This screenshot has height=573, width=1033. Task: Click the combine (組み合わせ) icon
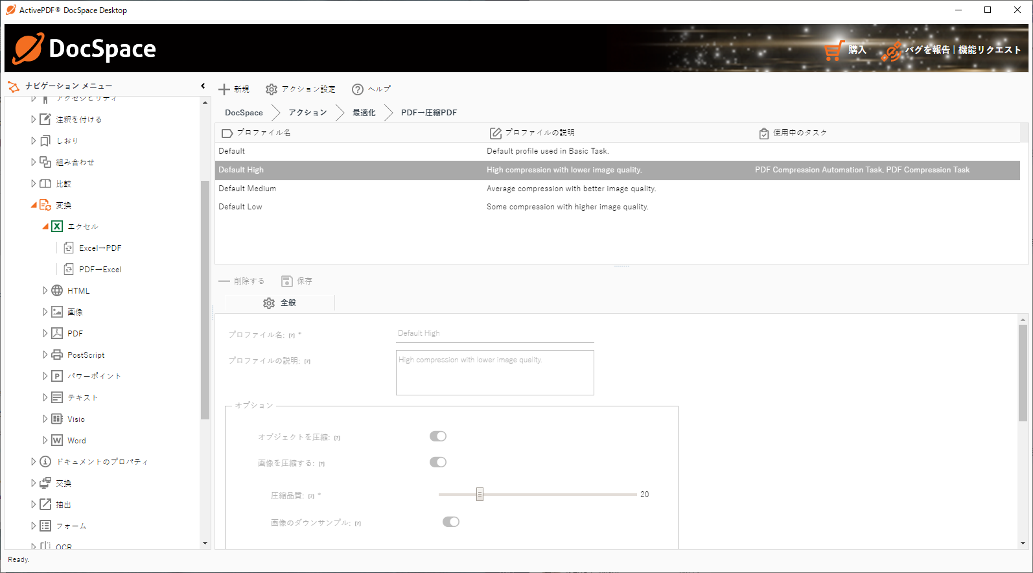pos(45,162)
